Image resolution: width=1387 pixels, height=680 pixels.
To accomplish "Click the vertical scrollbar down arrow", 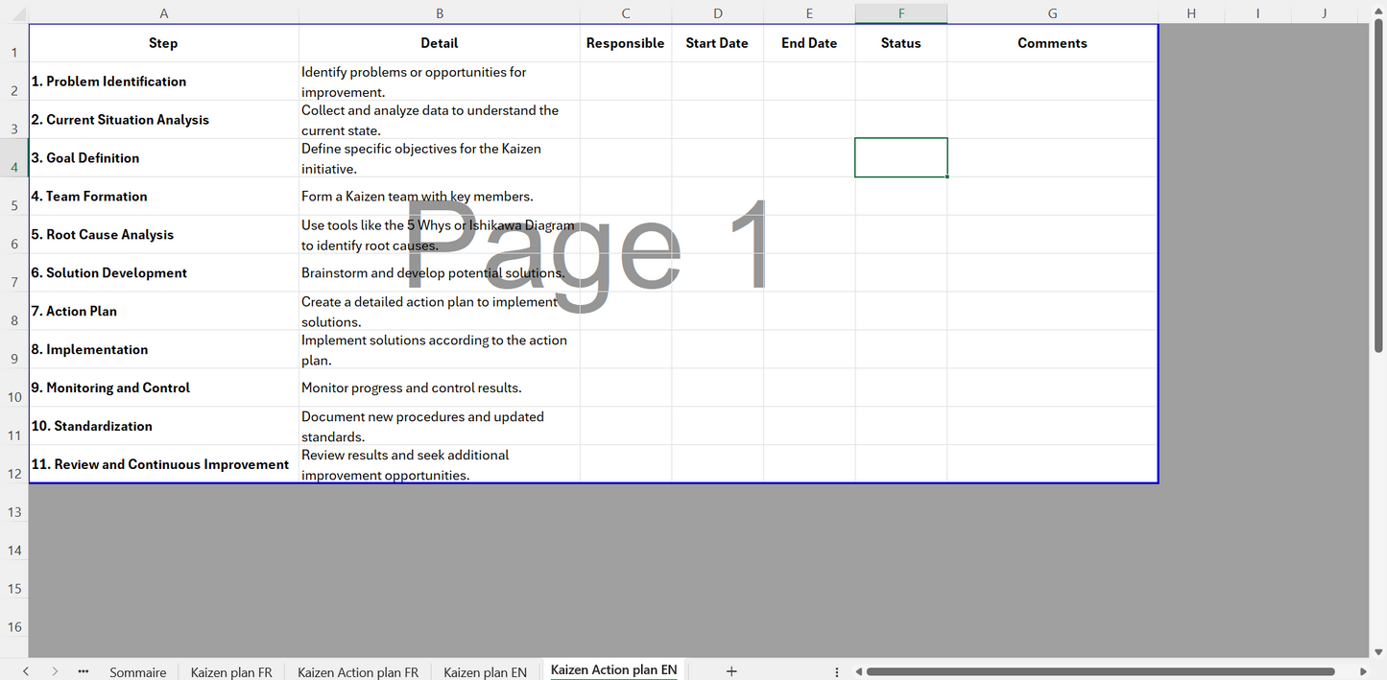I will tap(1378, 649).
